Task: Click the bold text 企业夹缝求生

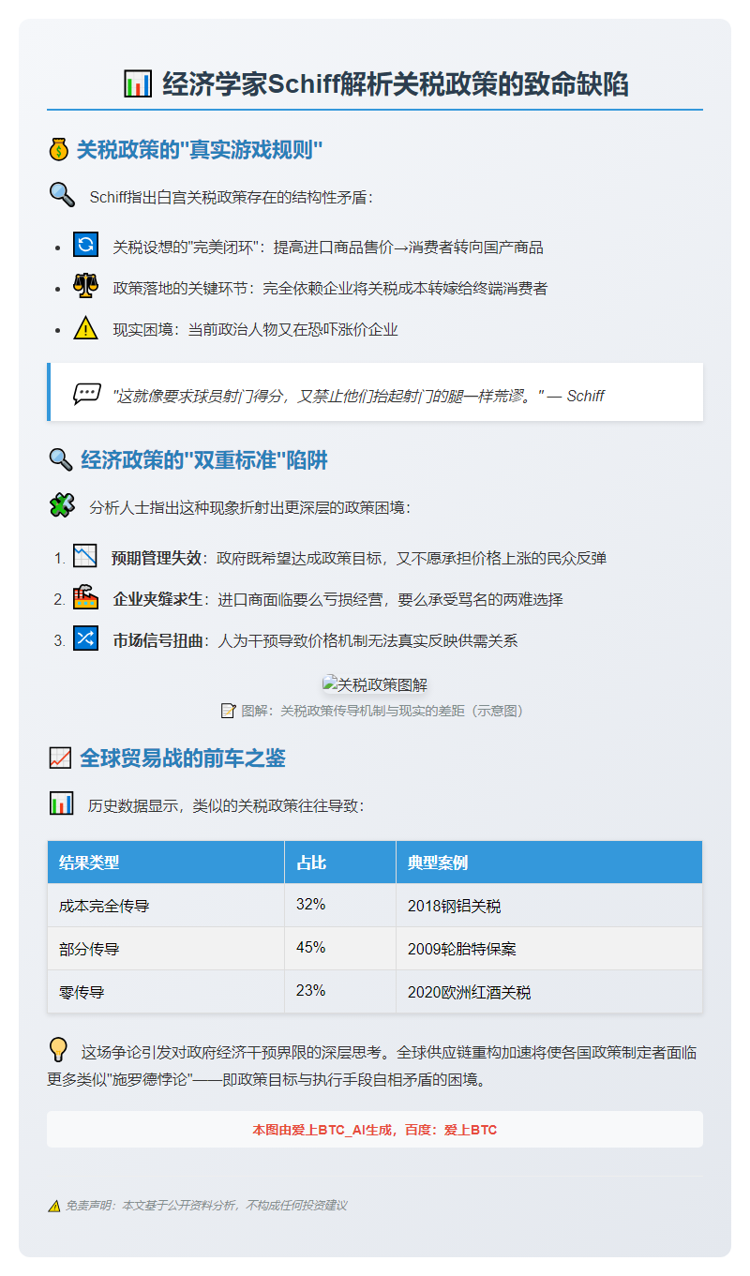Action: pyautogui.click(x=157, y=599)
